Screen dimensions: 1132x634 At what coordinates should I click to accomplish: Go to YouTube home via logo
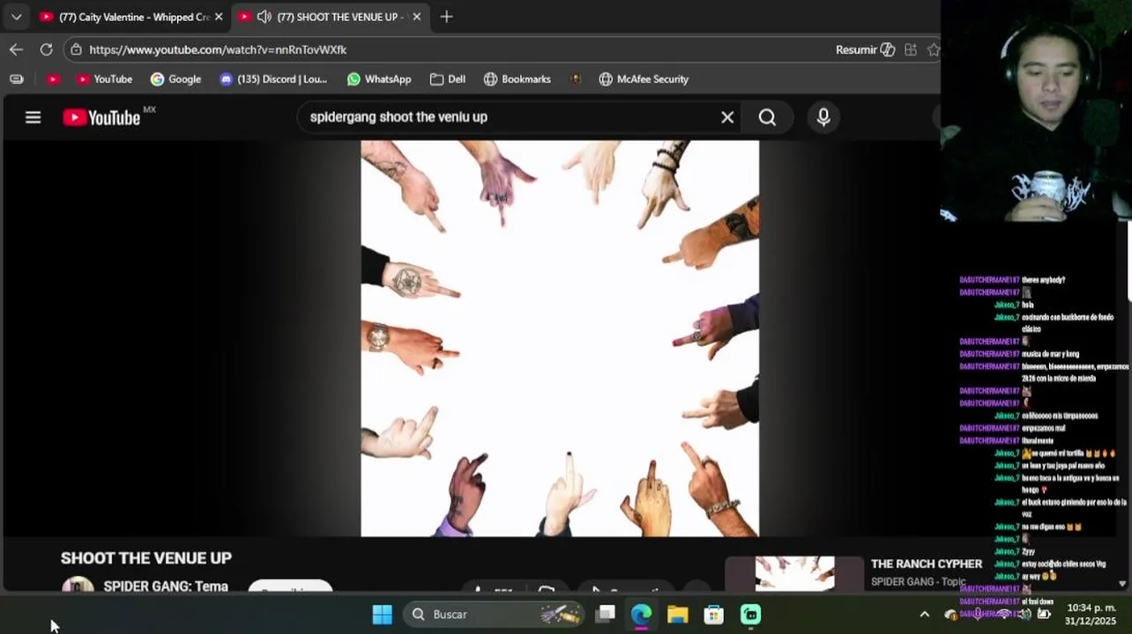click(101, 117)
